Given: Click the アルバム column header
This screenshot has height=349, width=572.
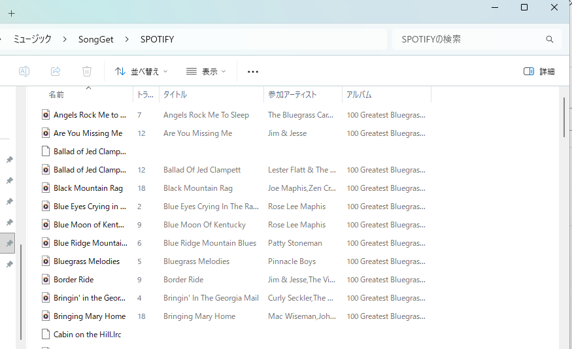Looking at the screenshot, I should pyautogui.click(x=359, y=95).
